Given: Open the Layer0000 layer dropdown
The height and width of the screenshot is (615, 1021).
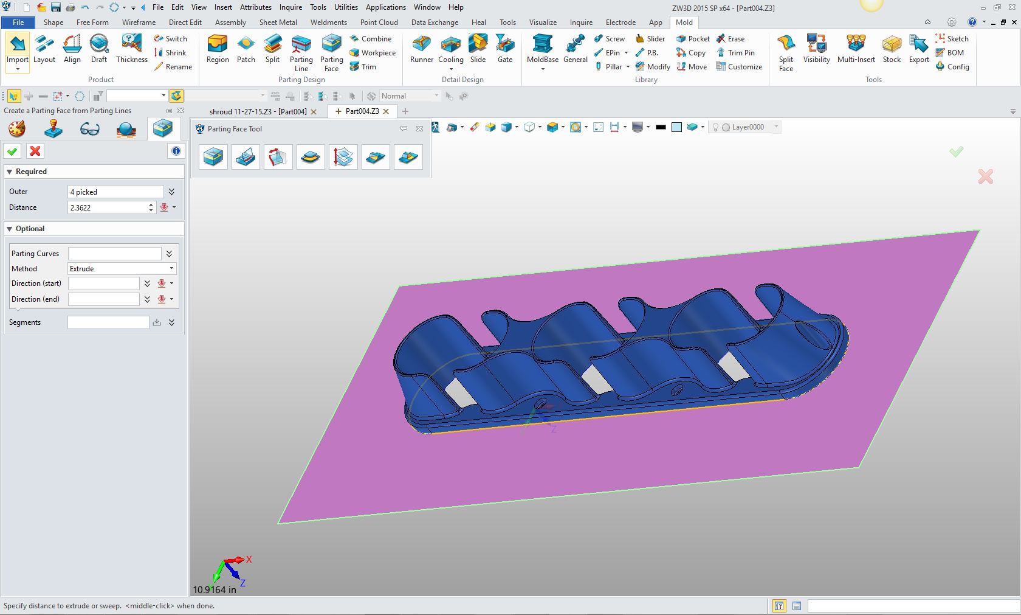Looking at the screenshot, I should pos(776,127).
